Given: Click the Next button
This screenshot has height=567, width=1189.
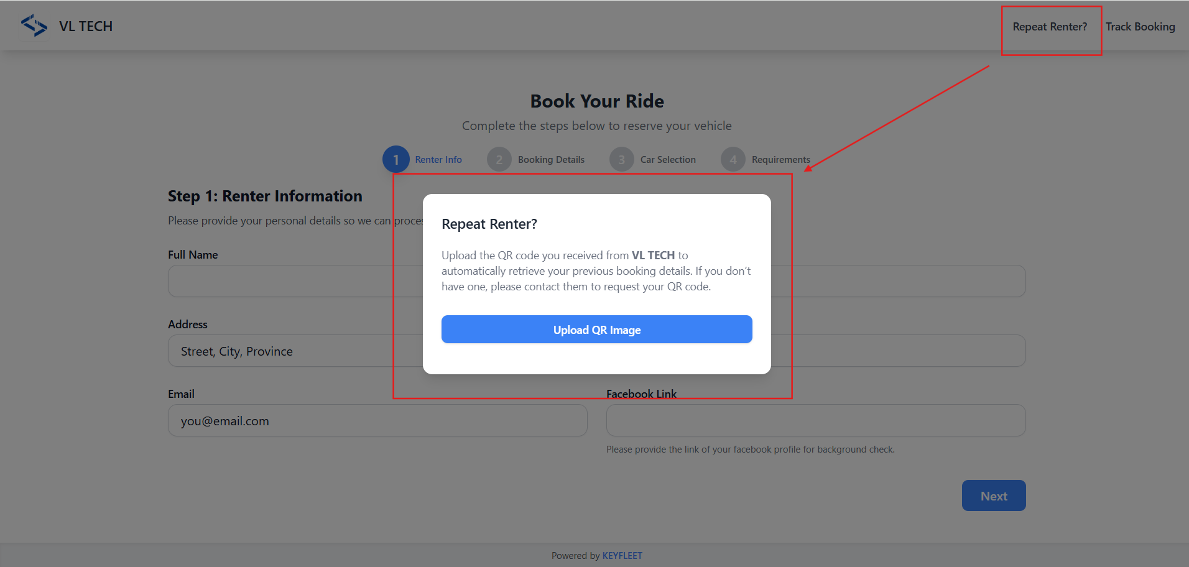Looking at the screenshot, I should 993,496.
